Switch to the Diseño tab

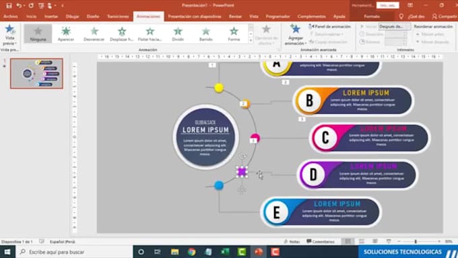pyautogui.click(x=93, y=16)
